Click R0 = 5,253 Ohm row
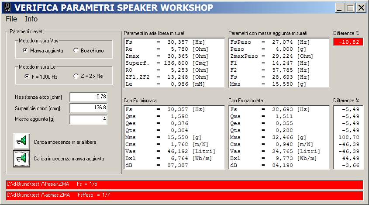The width and height of the screenshot is (369, 205). (x=167, y=70)
